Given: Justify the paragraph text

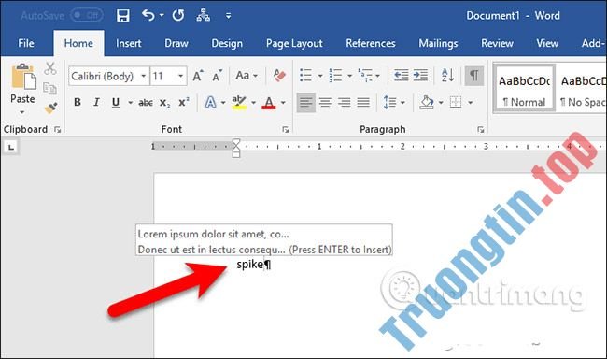Looking at the screenshot, I should (x=363, y=102).
